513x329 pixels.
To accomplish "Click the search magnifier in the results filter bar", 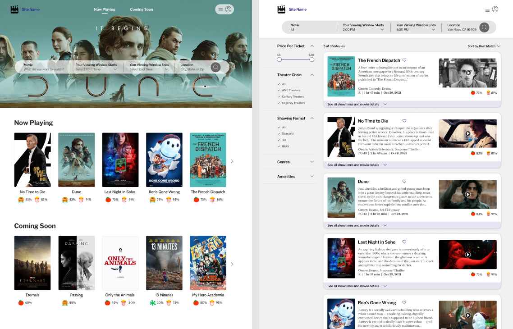I will 484,27.
